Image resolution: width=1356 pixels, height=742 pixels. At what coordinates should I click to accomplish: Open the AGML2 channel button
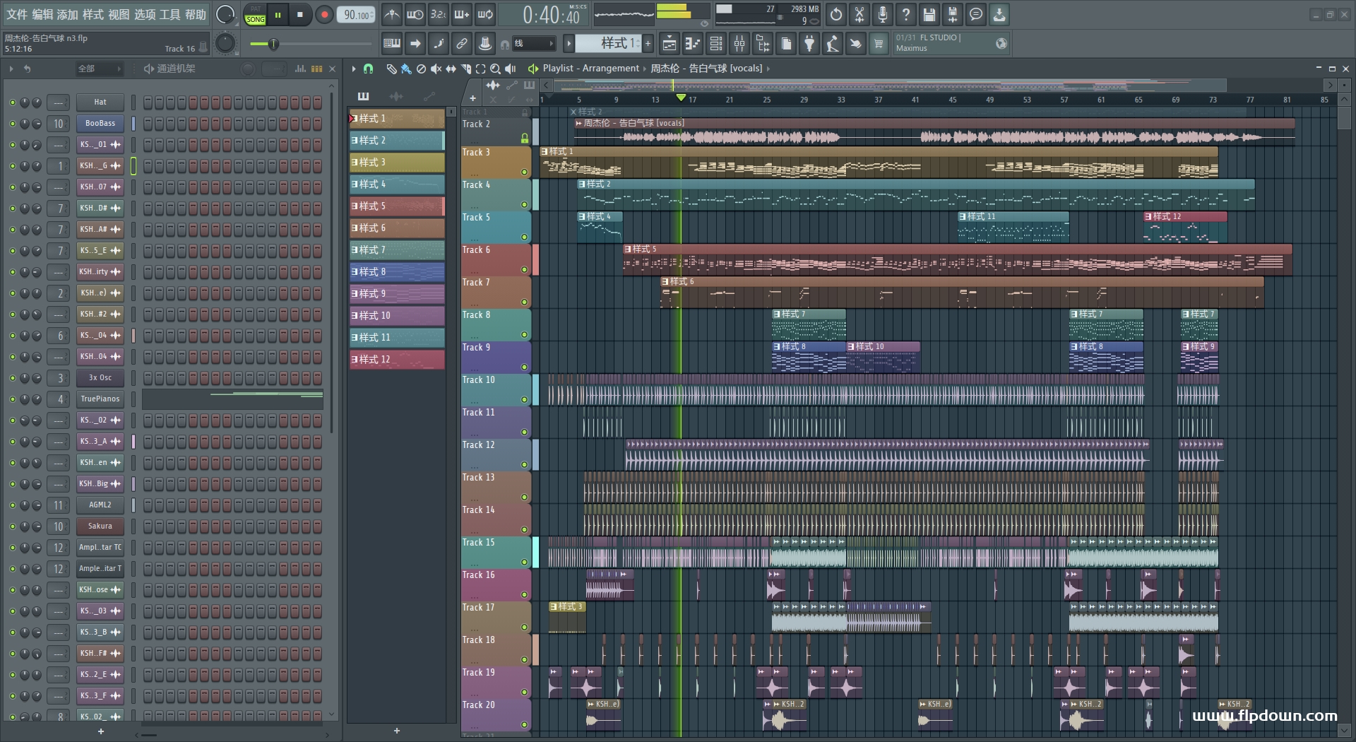coord(100,505)
